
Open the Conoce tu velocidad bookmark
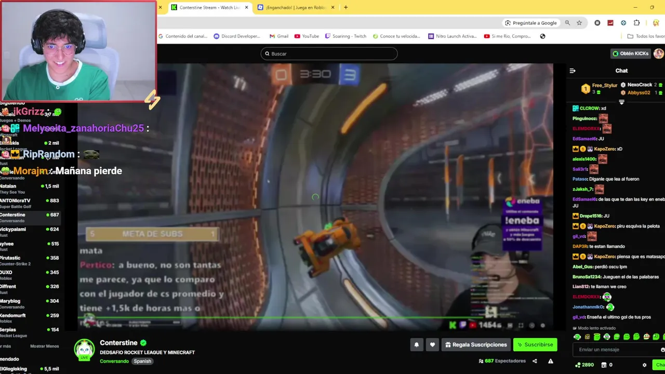point(396,36)
